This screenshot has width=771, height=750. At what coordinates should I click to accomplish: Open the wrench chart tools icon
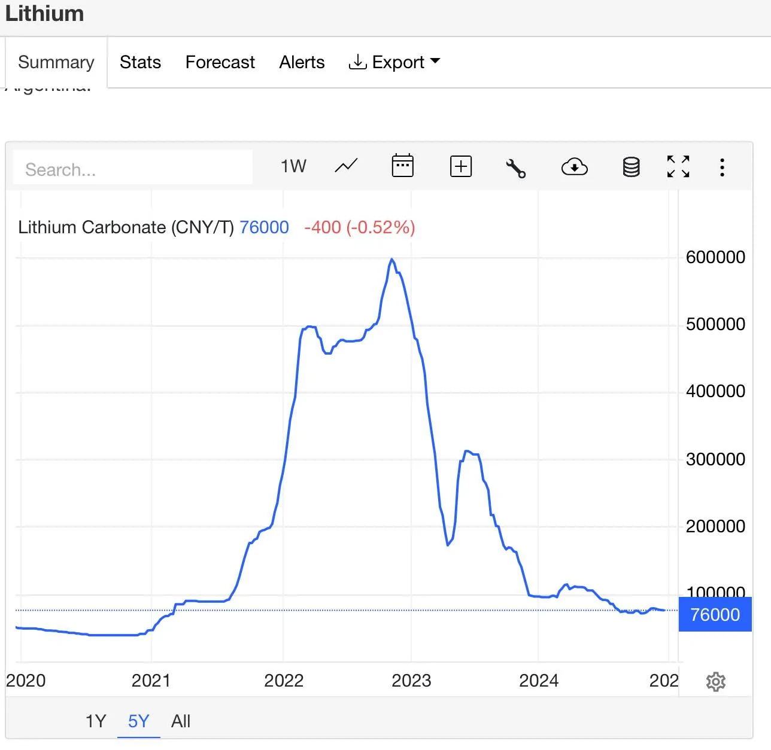515,167
